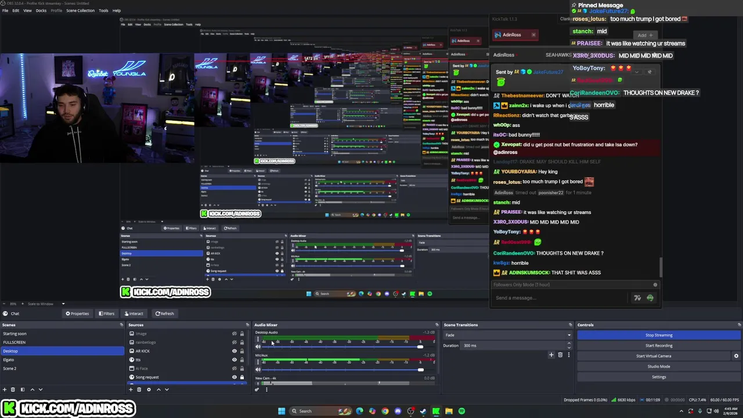
Task: Remove scene transition with trash icon
Action: pyautogui.click(x=560, y=355)
